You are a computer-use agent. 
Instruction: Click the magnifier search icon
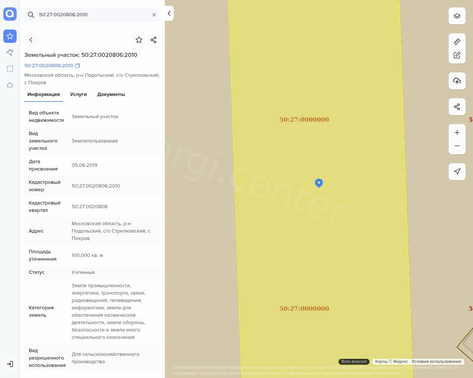click(x=31, y=15)
